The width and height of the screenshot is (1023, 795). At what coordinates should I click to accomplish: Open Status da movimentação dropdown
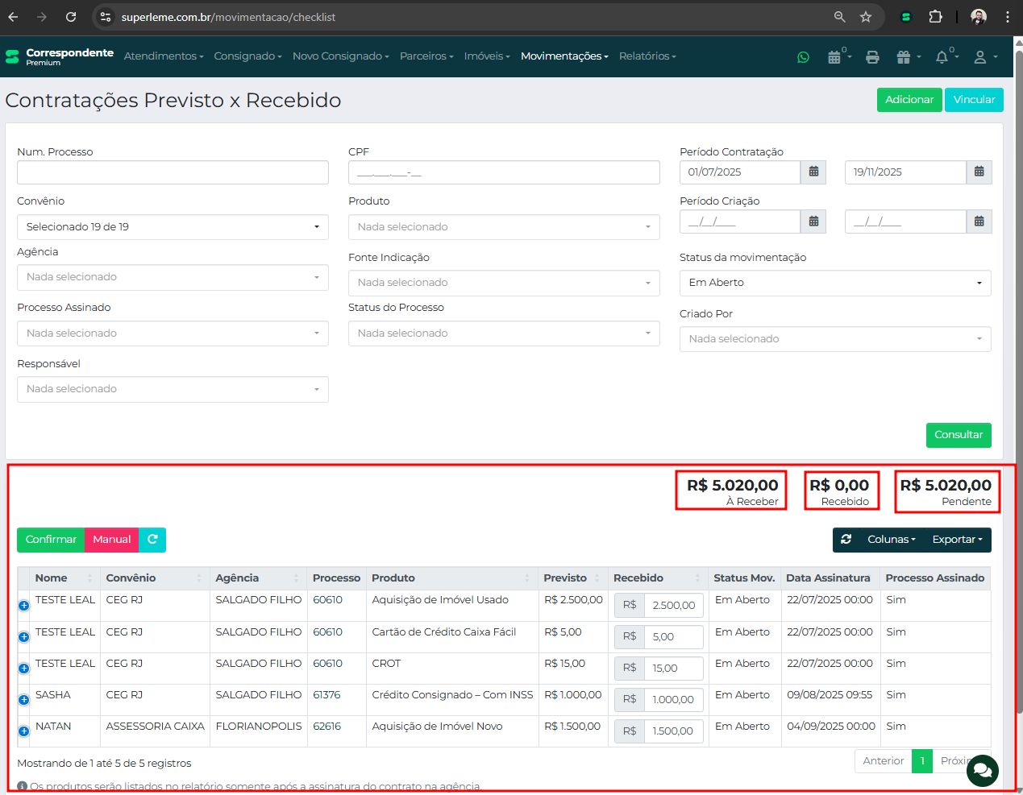(x=834, y=283)
